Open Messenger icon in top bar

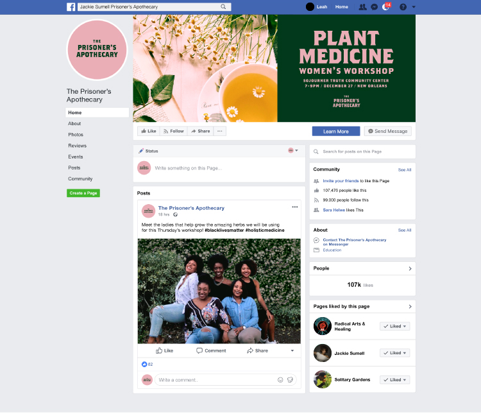click(375, 7)
